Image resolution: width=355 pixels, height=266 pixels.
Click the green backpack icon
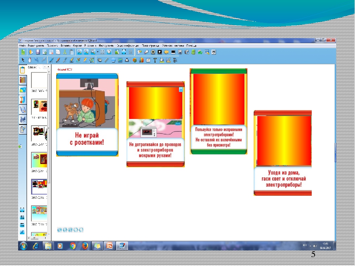coord(193,52)
